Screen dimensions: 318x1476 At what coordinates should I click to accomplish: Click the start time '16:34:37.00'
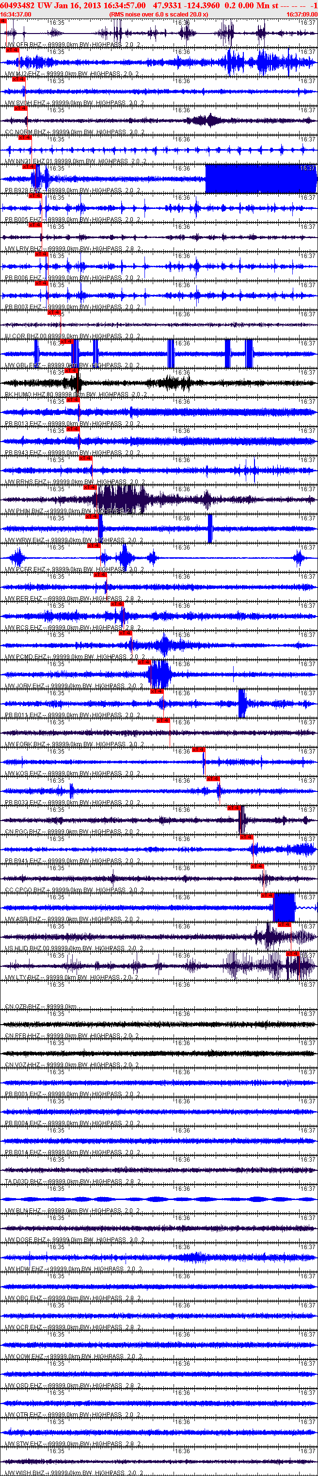point(16,14)
